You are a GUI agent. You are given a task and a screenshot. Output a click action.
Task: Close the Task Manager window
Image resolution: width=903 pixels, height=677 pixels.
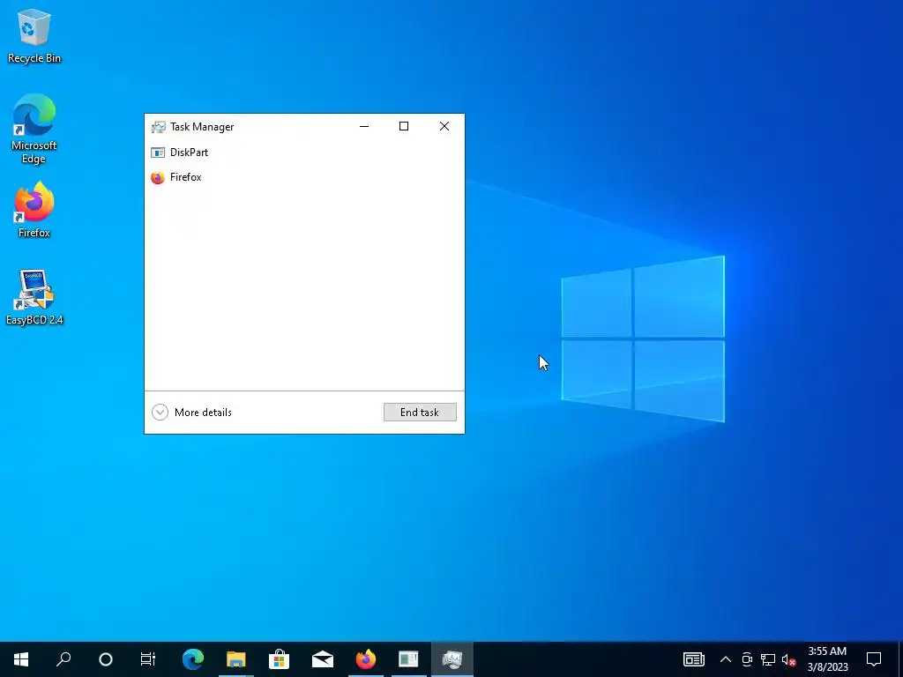(444, 126)
